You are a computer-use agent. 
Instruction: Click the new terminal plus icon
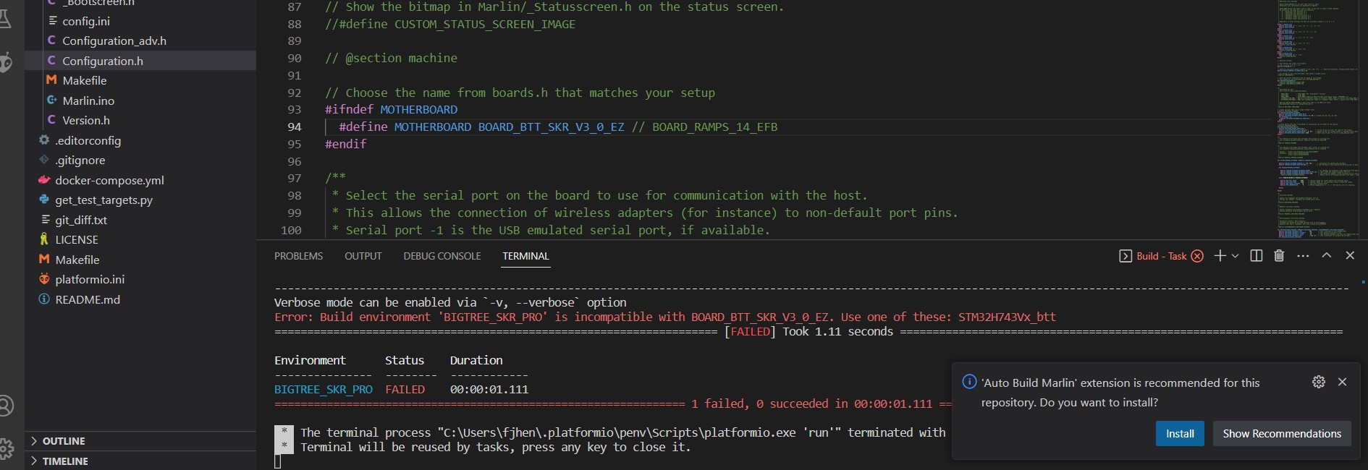1220,256
